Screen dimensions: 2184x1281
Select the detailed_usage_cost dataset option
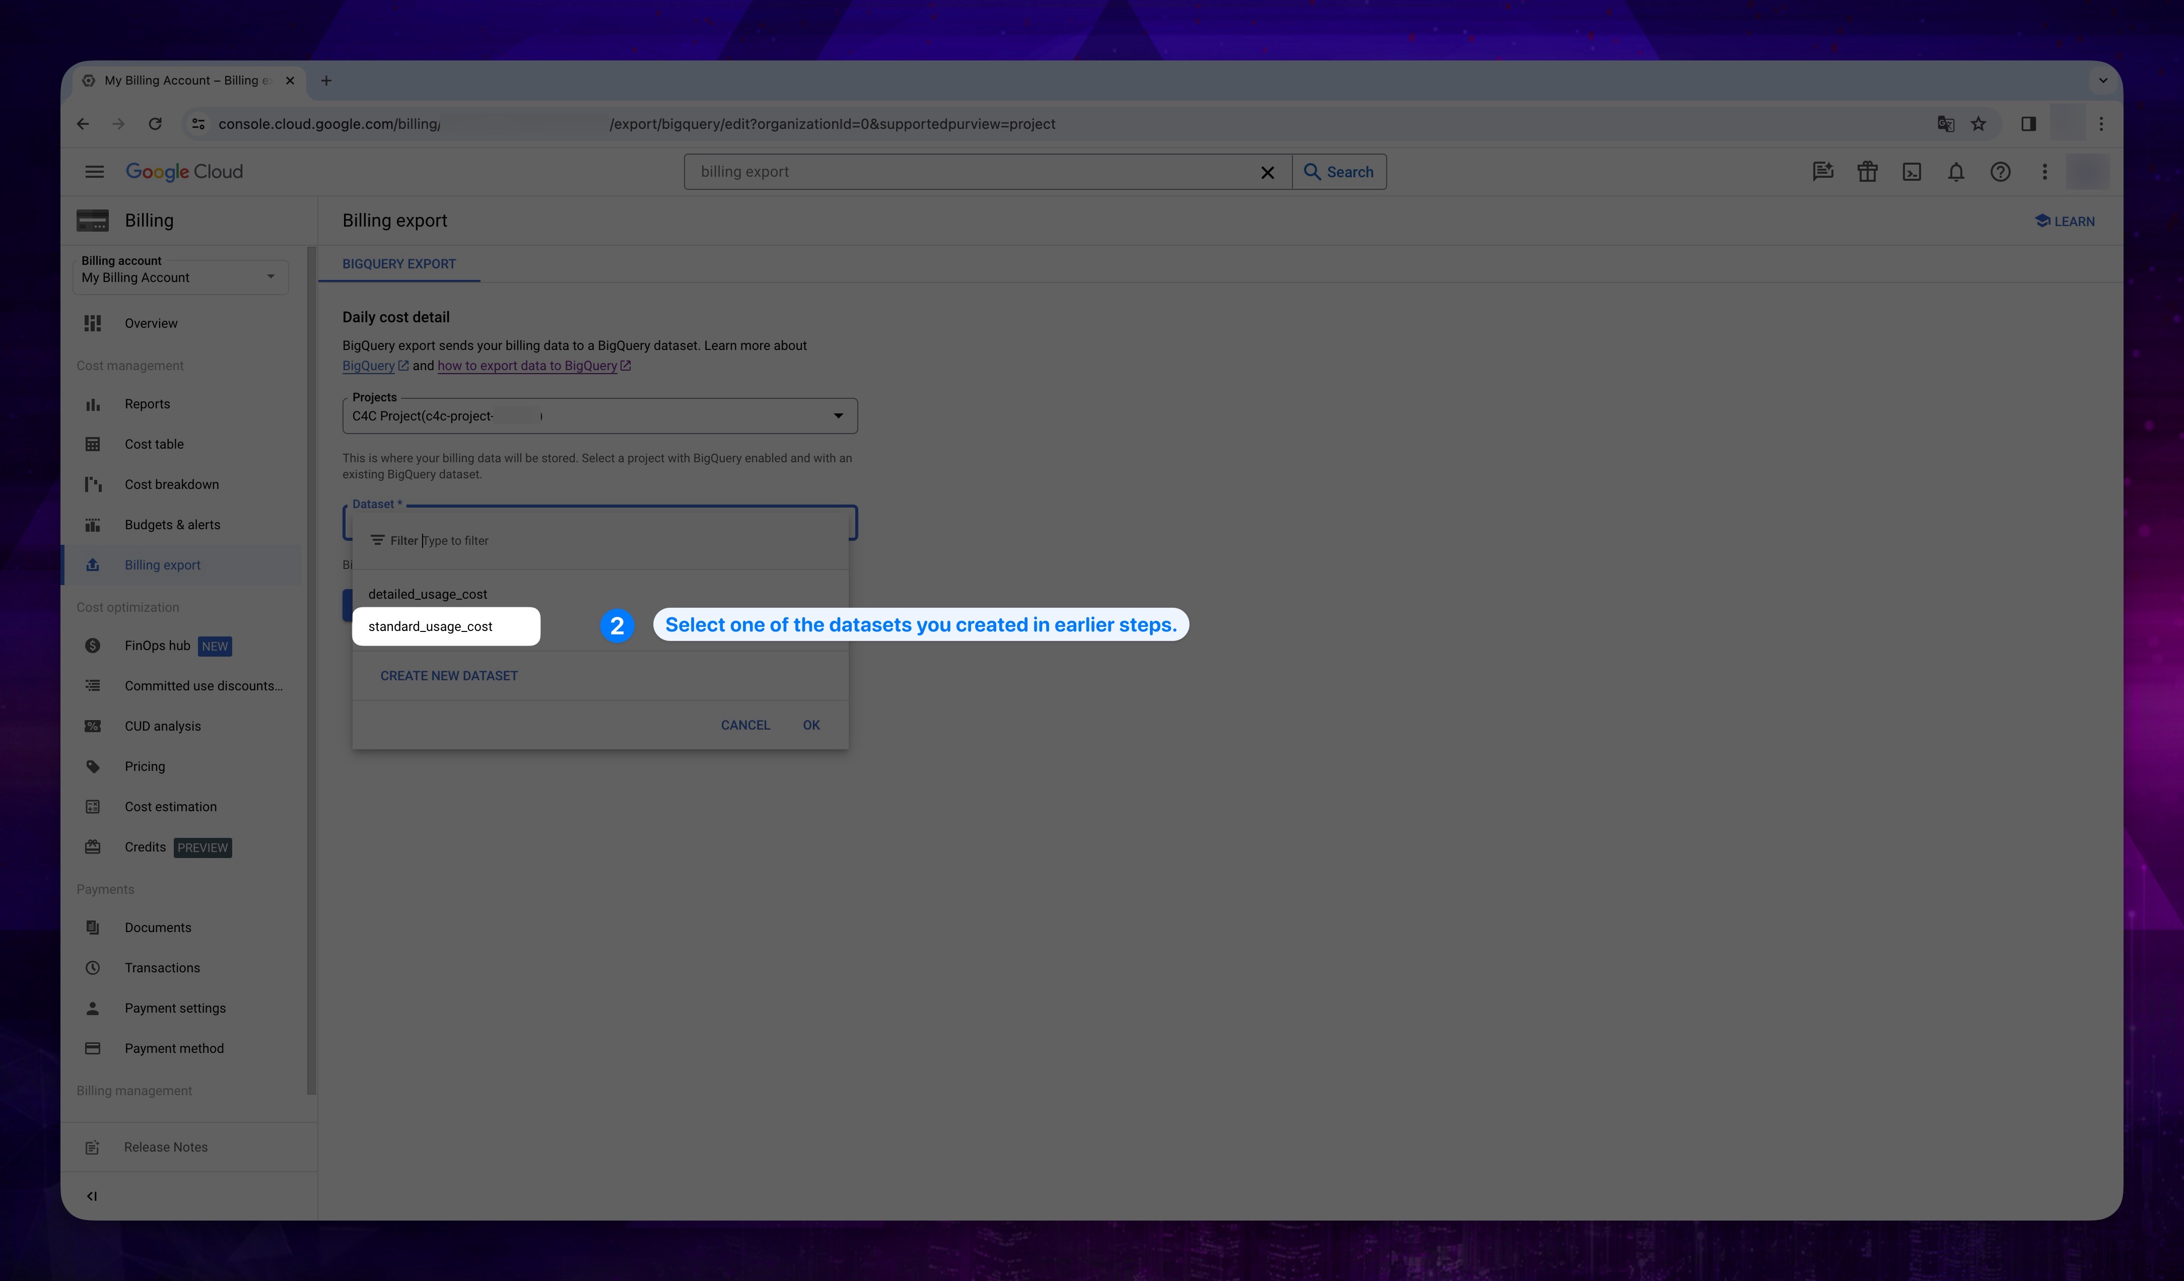pyautogui.click(x=427, y=593)
